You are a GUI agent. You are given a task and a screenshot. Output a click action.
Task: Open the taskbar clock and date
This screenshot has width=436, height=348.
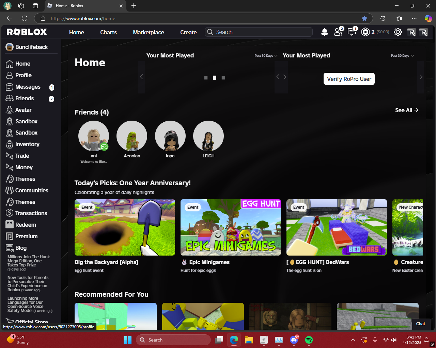(411, 340)
